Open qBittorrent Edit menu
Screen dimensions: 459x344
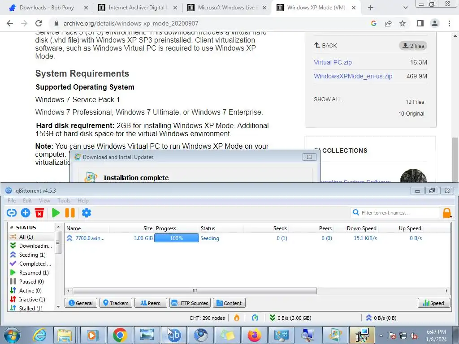click(x=27, y=200)
